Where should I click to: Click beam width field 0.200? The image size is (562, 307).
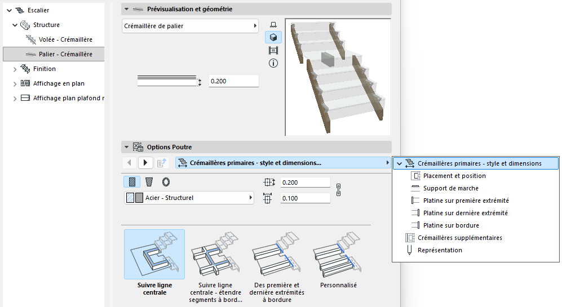305,183
